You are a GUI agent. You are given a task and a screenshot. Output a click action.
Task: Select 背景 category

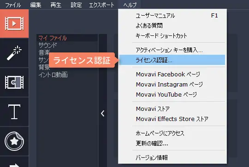tap(44, 67)
